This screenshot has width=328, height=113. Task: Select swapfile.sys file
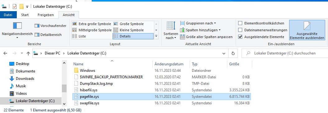(162, 103)
